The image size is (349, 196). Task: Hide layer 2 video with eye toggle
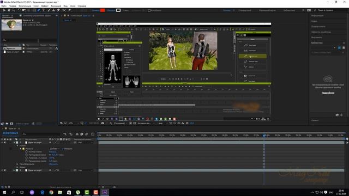coord(2,170)
